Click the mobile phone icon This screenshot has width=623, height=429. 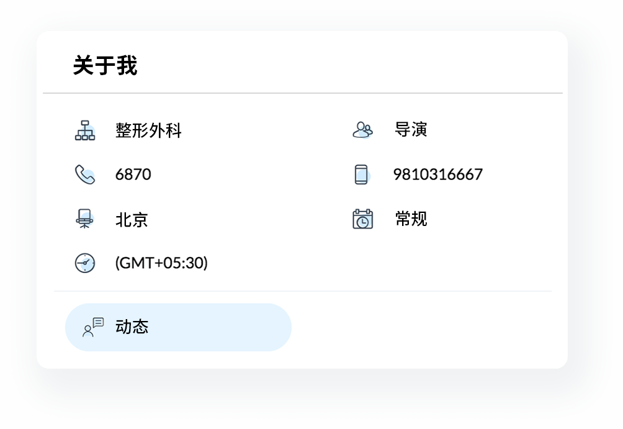click(x=362, y=174)
